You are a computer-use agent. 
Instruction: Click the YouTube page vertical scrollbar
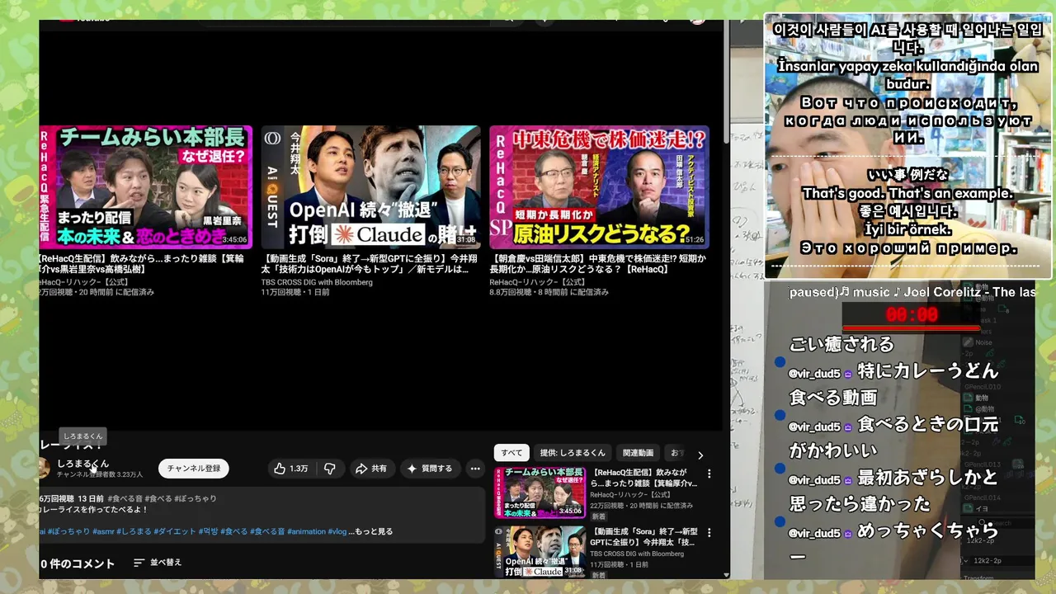726,82
